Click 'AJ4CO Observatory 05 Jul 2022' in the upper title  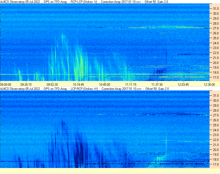[x=20, y=2]
